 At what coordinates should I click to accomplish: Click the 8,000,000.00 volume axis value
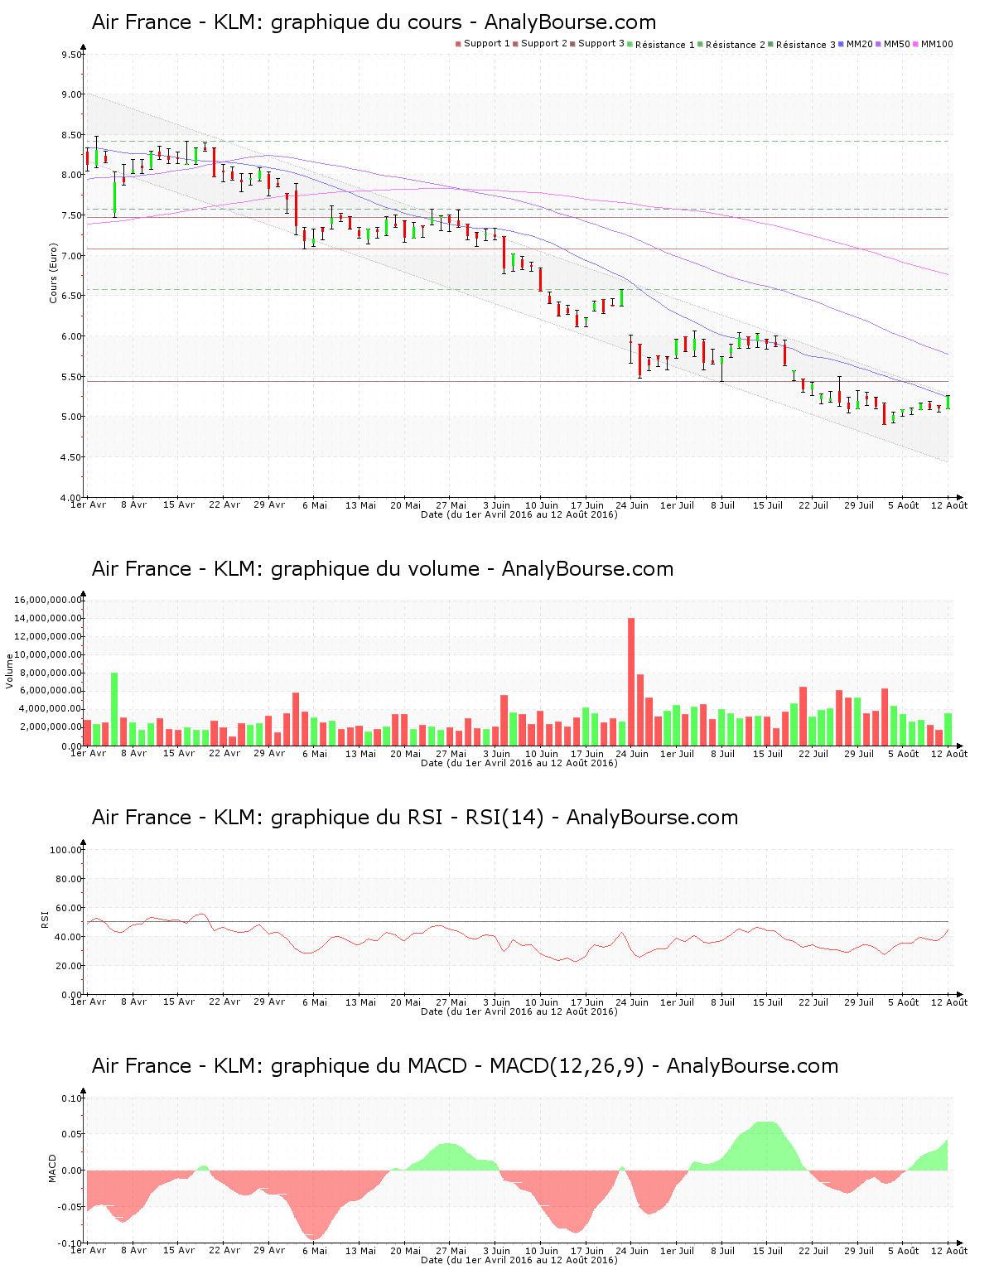[51, 673]
